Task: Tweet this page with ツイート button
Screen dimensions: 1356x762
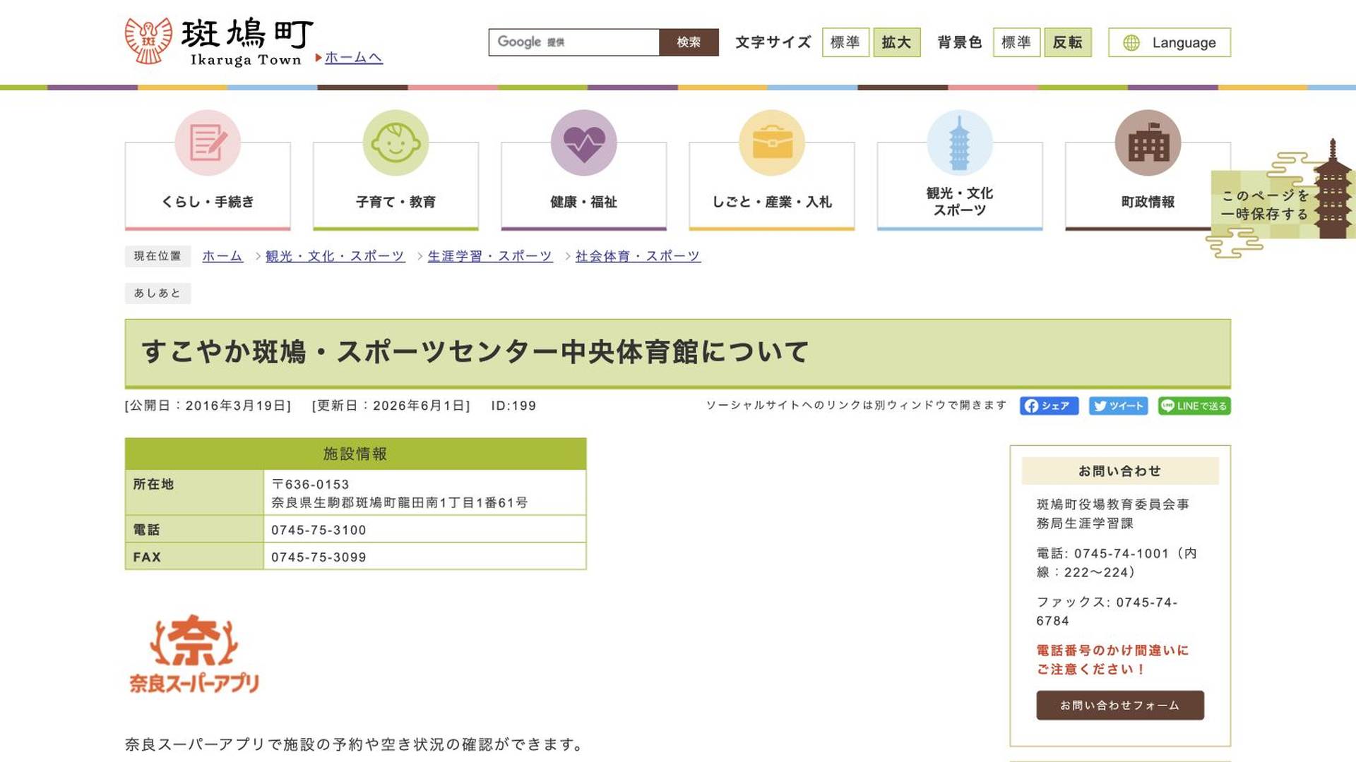Action: pos(1118,406)
